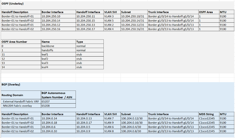Viewport: 235px width, 138px height.
Task: Click the ASN value 65208
Action: (58, 106)
